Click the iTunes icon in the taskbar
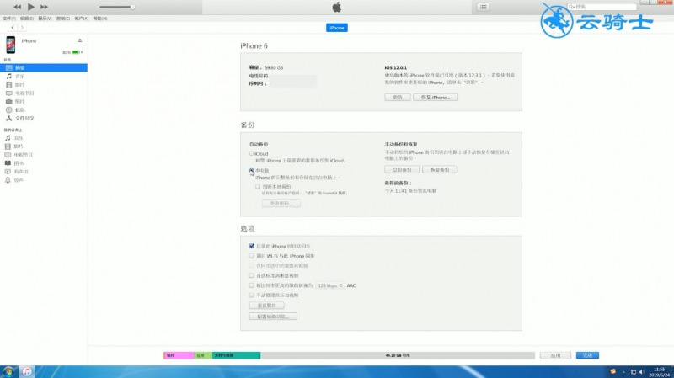 point(27,371)
